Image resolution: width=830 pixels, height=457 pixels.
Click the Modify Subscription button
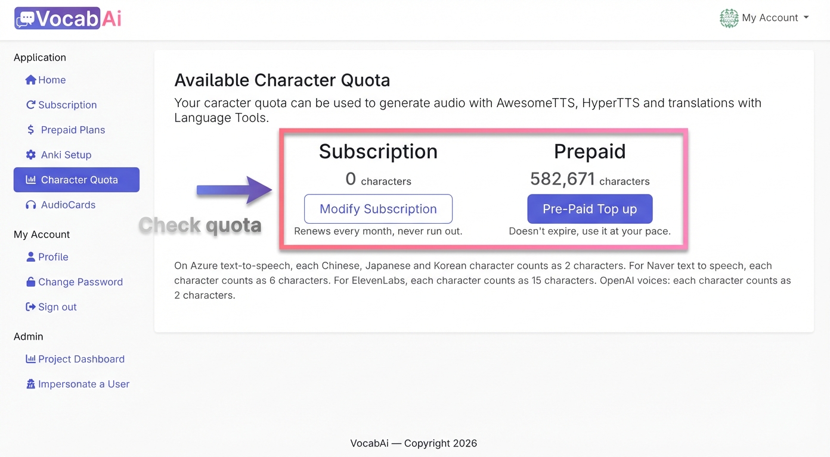pyautogui.click(x=378, y=209)
